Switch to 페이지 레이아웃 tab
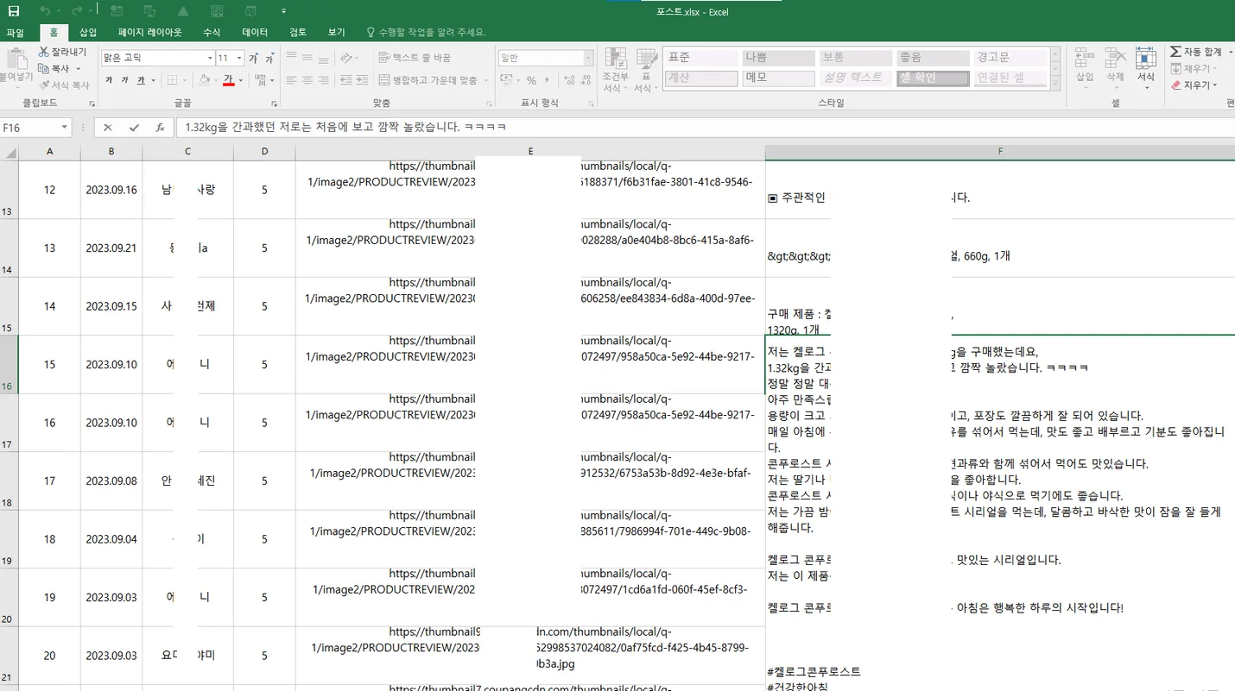The image size is (1235, 691). point(150,32)
